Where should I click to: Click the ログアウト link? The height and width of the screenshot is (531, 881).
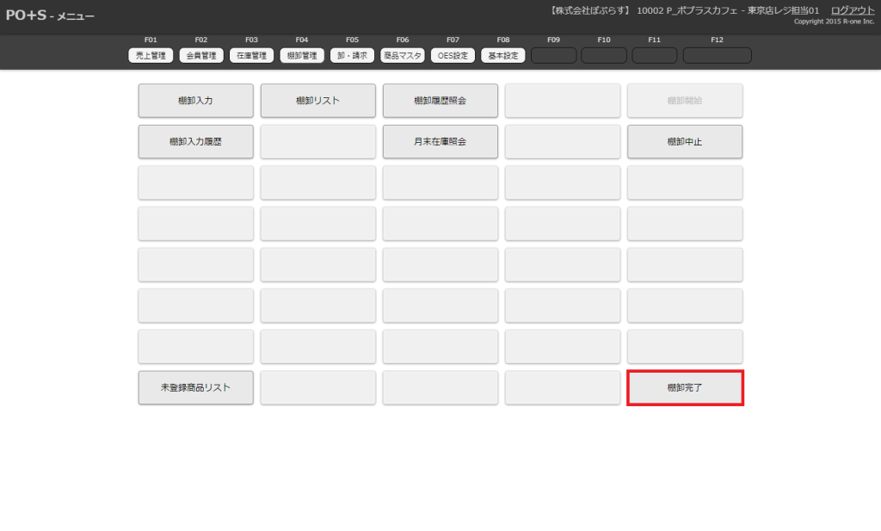852,10
